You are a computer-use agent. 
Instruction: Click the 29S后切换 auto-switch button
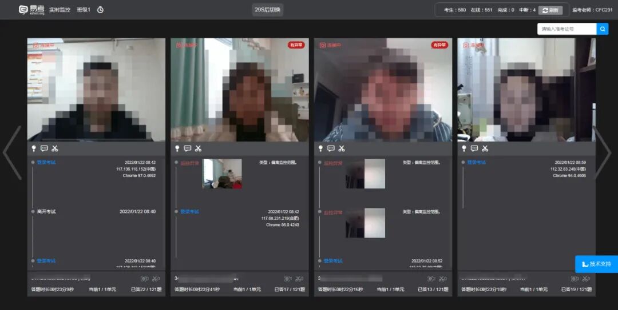click(268, 10)
